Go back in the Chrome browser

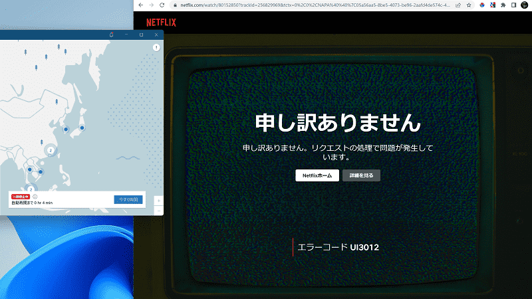141,5
